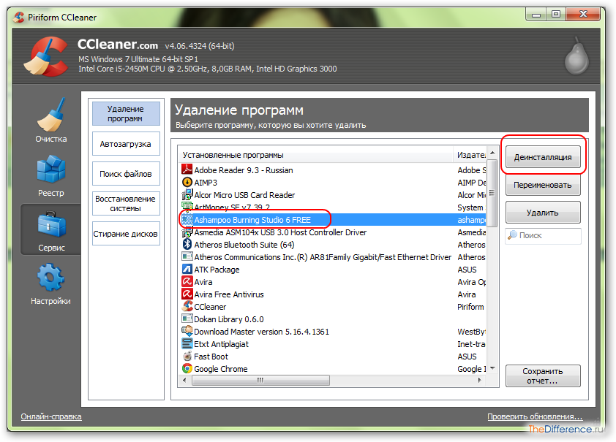Click the AIMP3 program icon
This screenshot has height=442, width=616.
[x=187, y=182]
